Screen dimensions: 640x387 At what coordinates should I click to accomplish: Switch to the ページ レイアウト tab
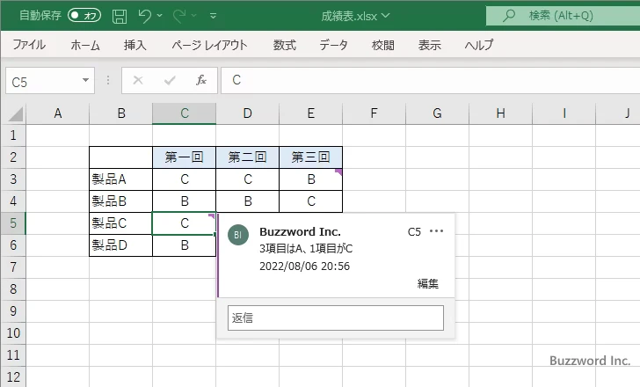(209, 45)
